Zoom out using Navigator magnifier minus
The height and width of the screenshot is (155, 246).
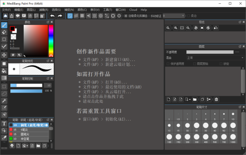pos(188,28)
